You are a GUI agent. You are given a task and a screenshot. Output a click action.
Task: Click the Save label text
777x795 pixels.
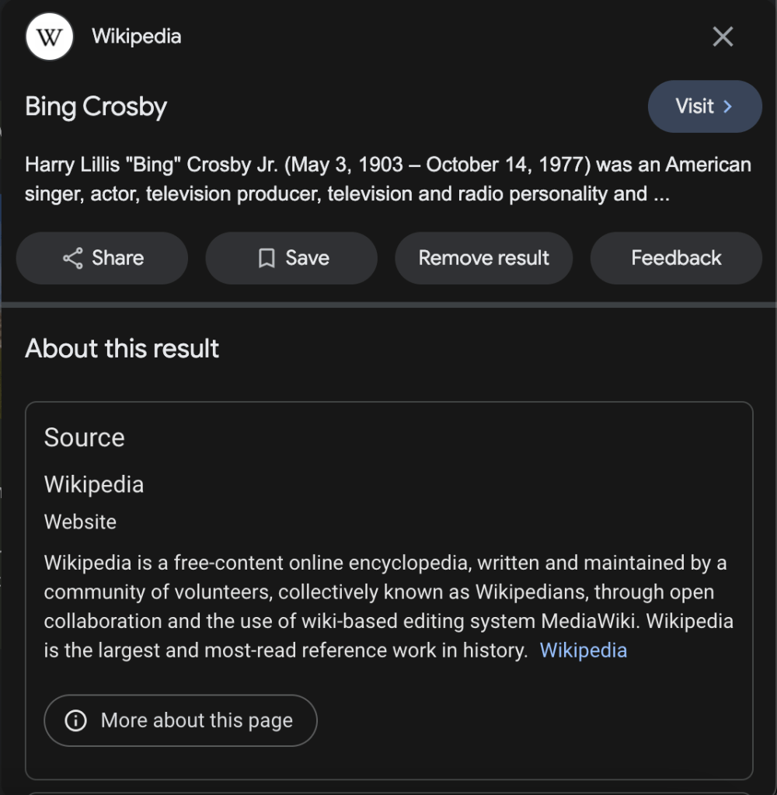pos(307,258)
